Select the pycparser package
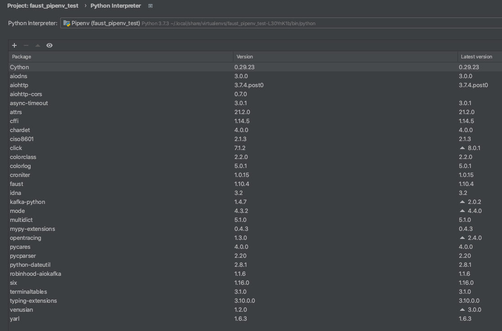 (x=23, y=256)
